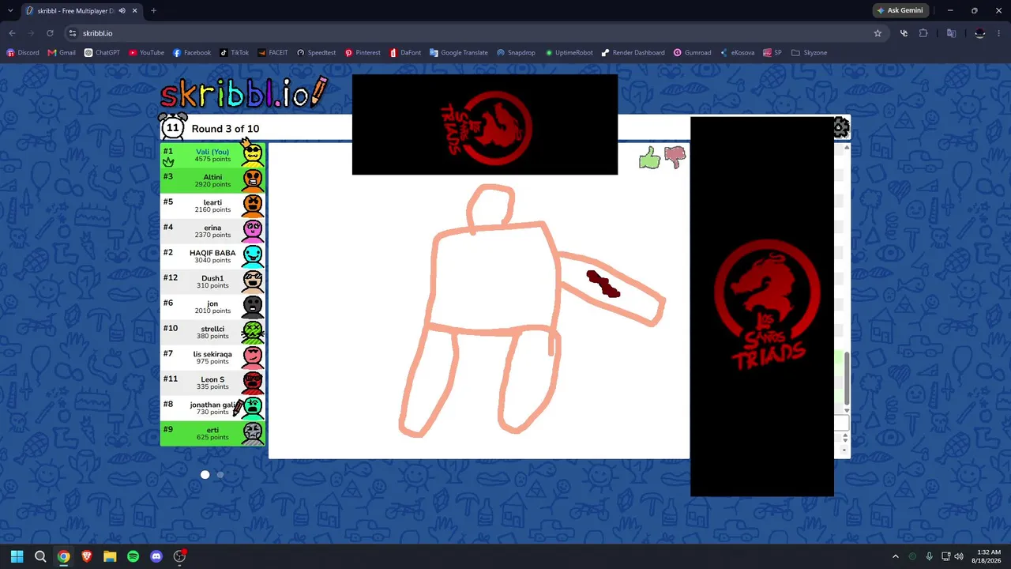1011x569 pixels.
Task: Click learti's avatar in player list
Action: [x=253, y=205]
